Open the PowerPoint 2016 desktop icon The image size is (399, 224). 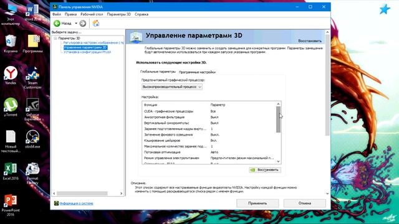click(11, 205)
